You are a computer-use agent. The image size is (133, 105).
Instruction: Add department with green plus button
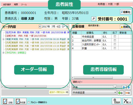[x=120, y=93]
